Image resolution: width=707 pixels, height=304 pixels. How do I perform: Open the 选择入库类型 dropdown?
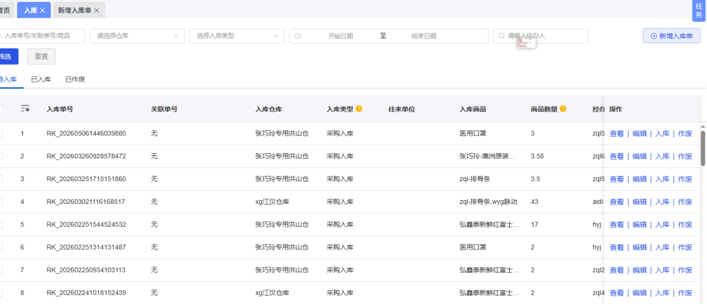(x=237, y=36)
